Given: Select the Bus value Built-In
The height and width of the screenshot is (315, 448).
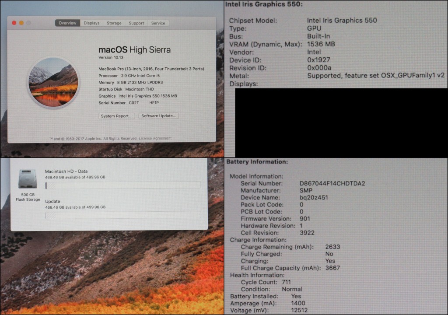Looking at the screenshot, I should click(x=318, y=36).
